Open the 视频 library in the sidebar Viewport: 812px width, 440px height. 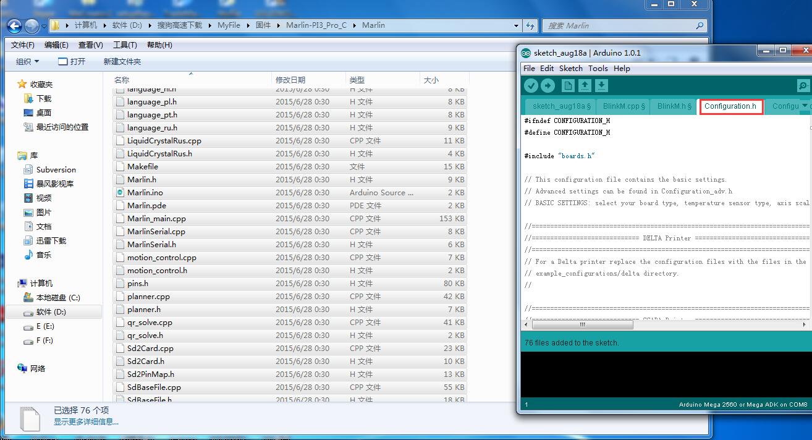(x=43, y=198)
